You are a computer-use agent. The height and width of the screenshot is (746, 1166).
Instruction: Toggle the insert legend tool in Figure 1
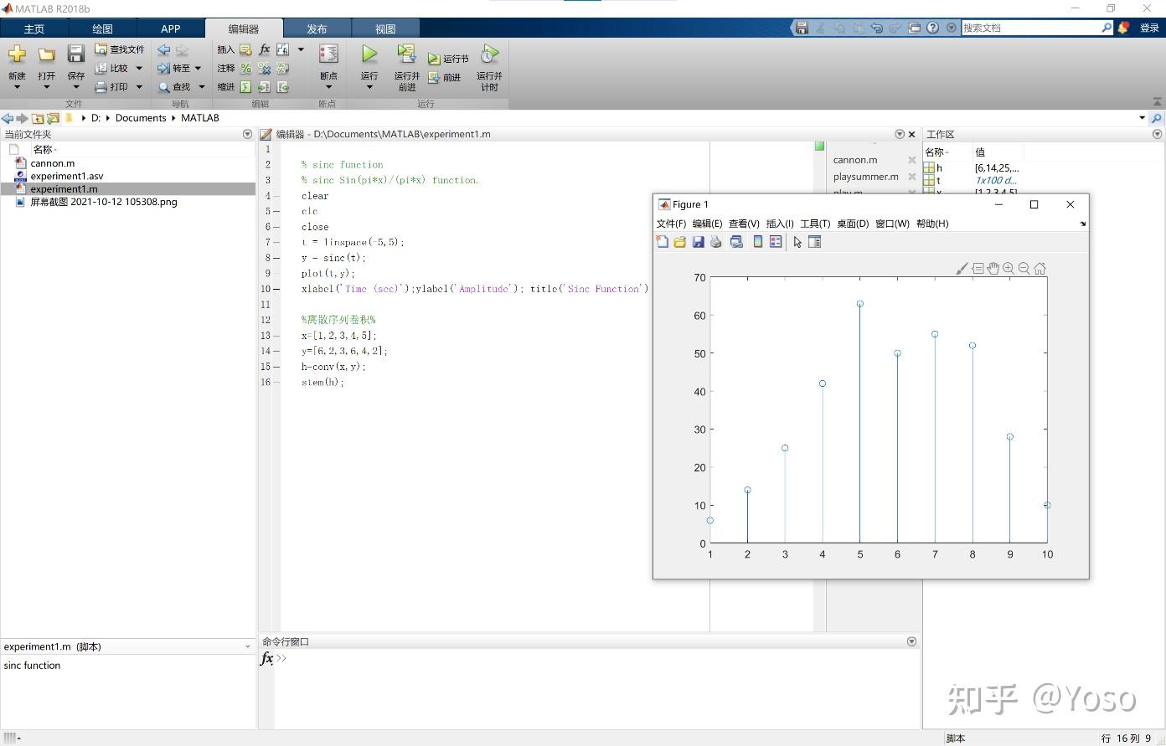point(776,242)
